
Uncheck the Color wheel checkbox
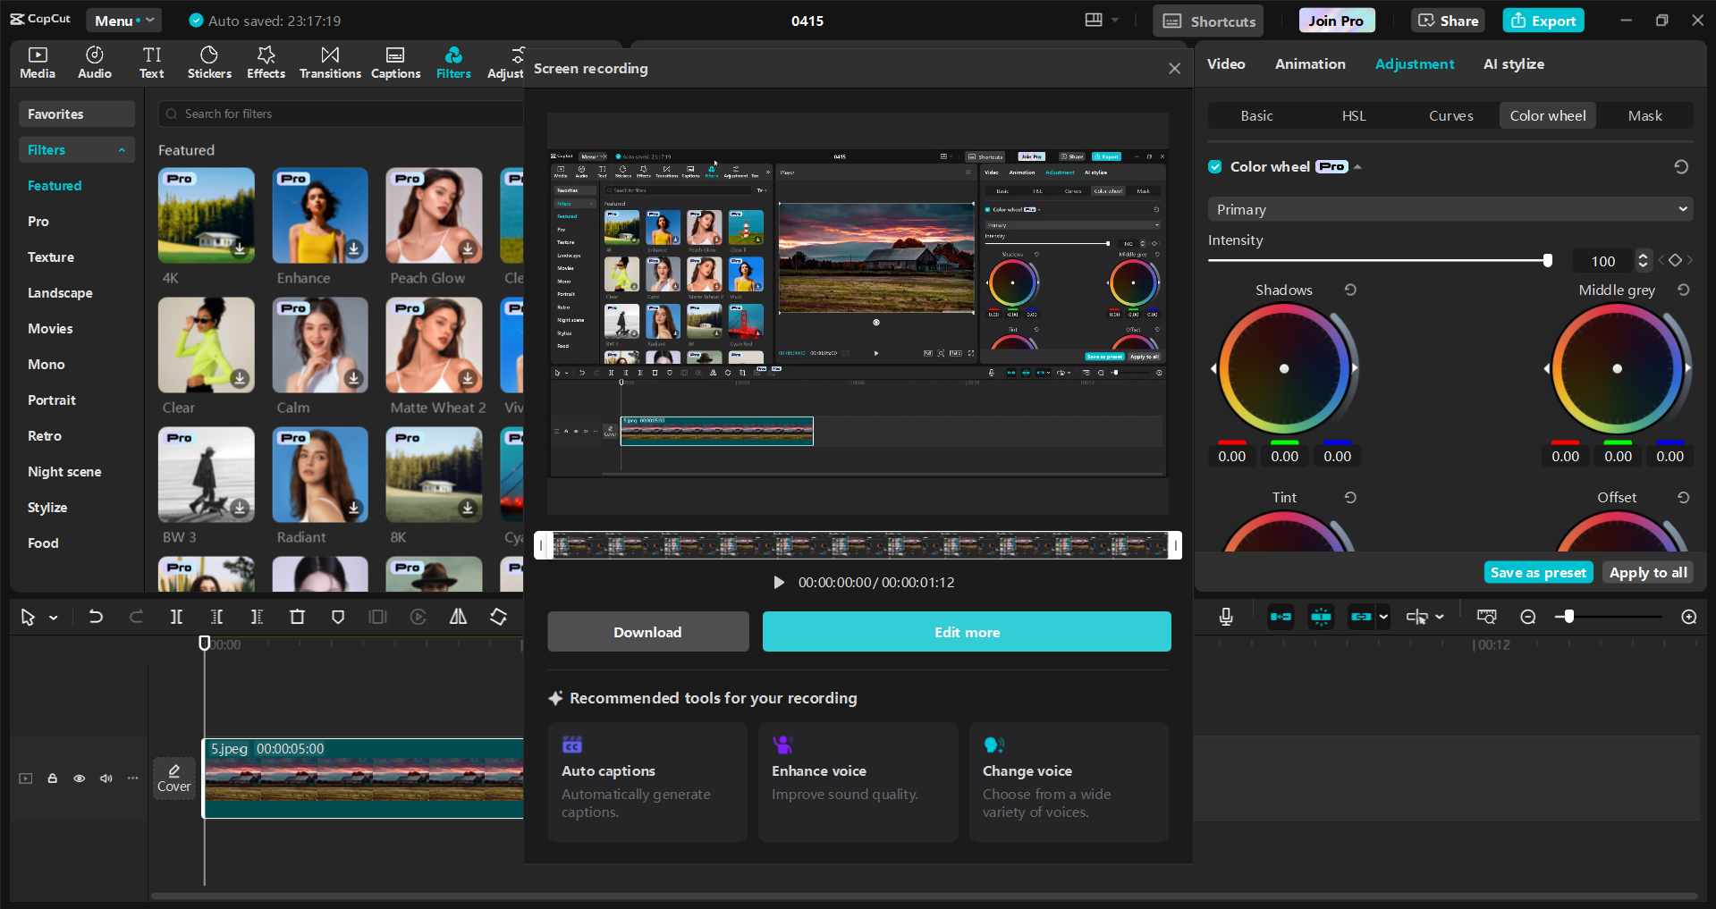[x=1215, y=166]
